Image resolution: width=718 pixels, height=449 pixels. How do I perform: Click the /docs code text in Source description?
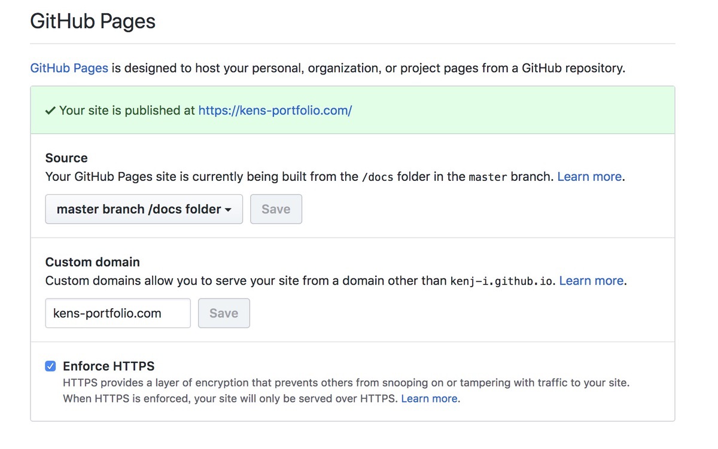tap(378, 177)
